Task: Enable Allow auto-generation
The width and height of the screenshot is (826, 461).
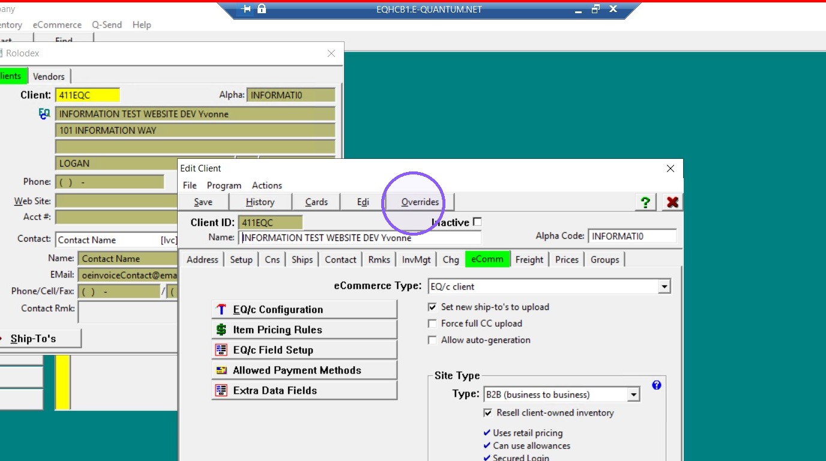Action: tap(432, 340)
